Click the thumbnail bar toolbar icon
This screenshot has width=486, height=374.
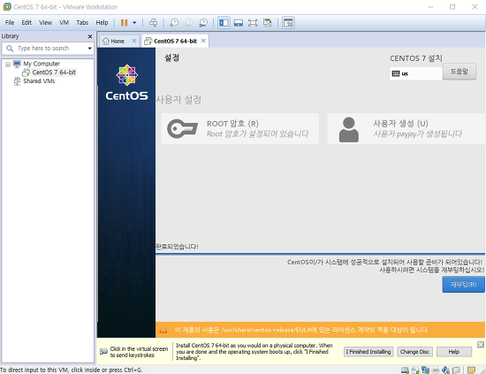(239, 23)
